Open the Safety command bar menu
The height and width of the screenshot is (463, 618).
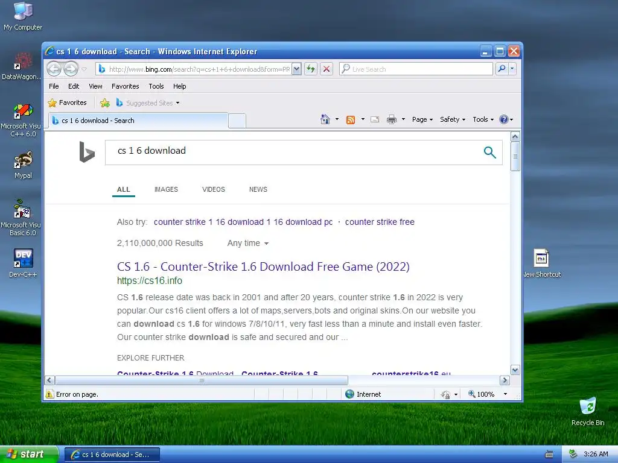(453, 119)
